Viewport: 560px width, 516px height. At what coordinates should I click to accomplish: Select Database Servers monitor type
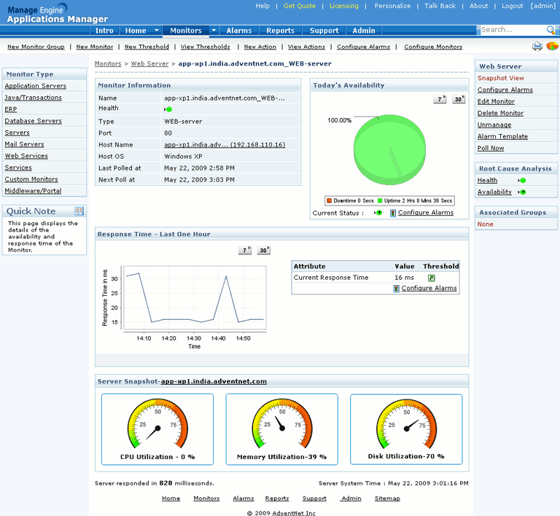tap(34, 121)
